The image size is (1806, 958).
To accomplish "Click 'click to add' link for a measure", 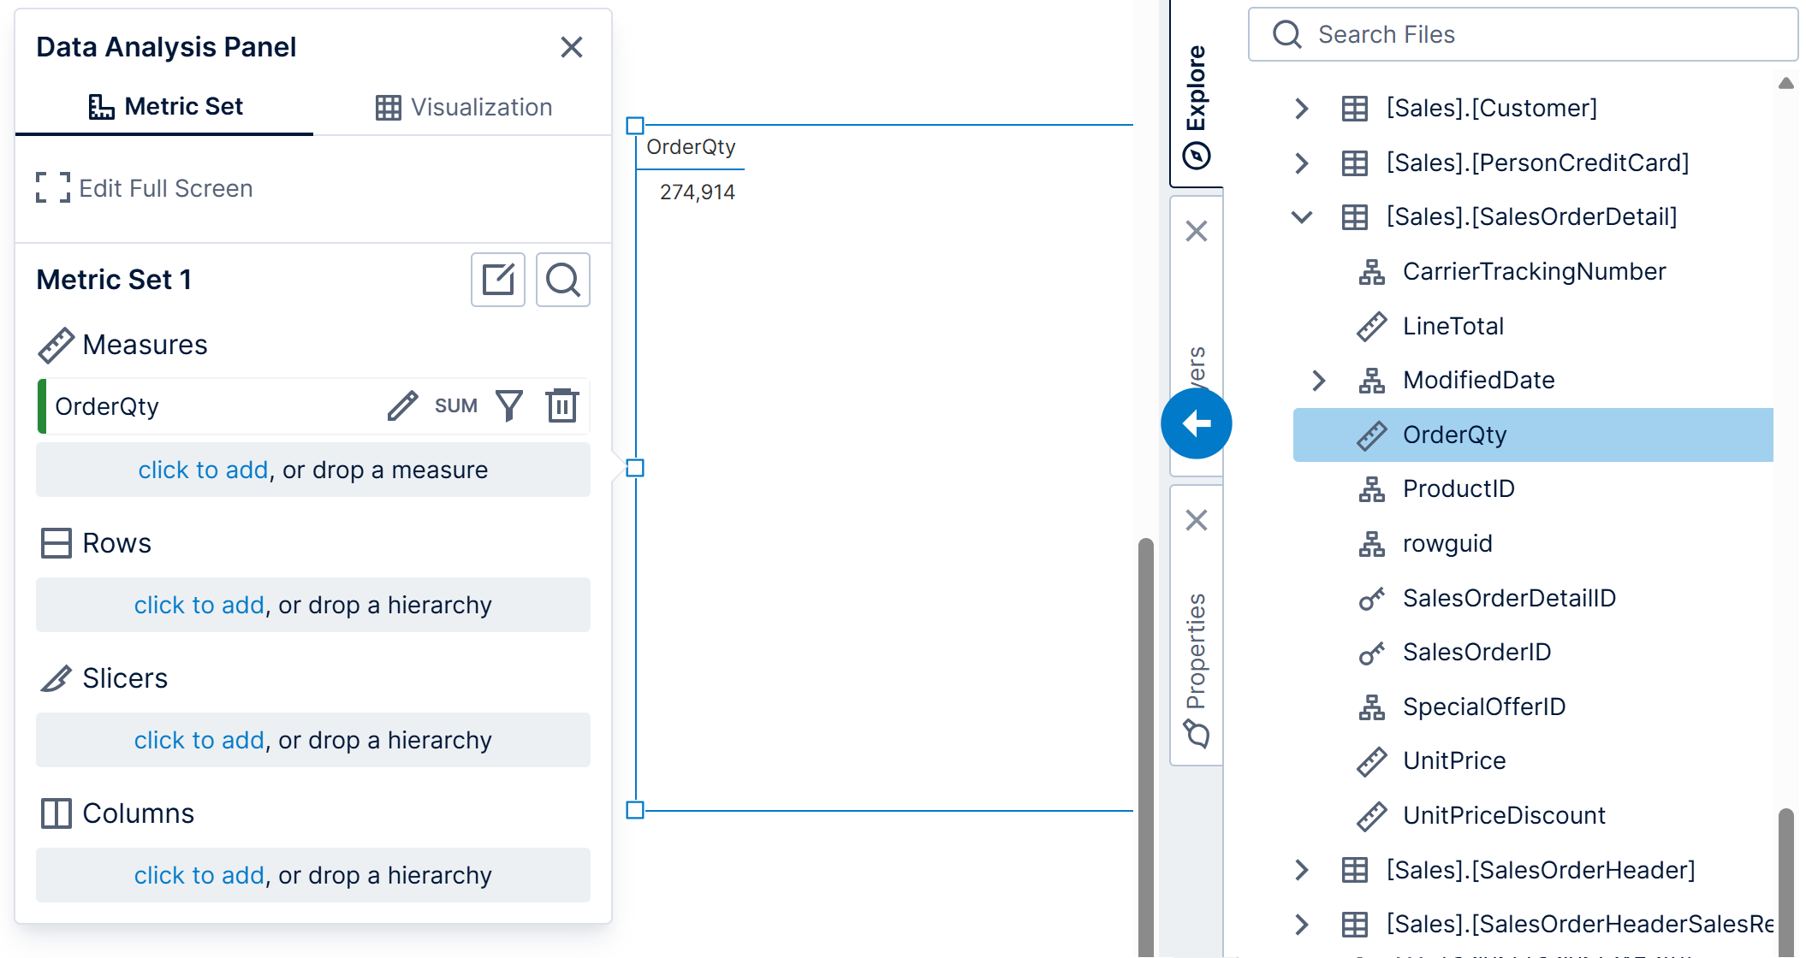I will click(x=204, y=470).
